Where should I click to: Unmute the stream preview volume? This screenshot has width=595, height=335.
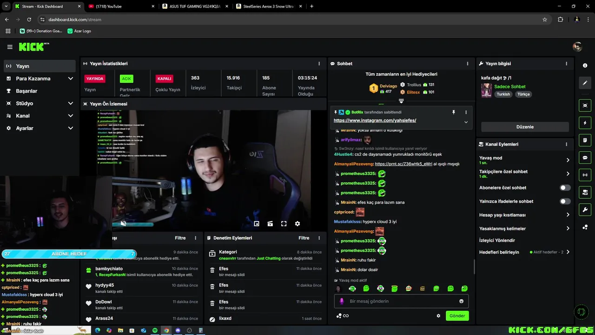tap(123, 224)
